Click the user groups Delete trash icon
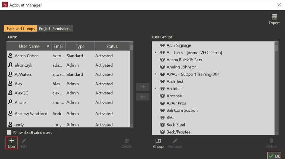 point(271,141)
